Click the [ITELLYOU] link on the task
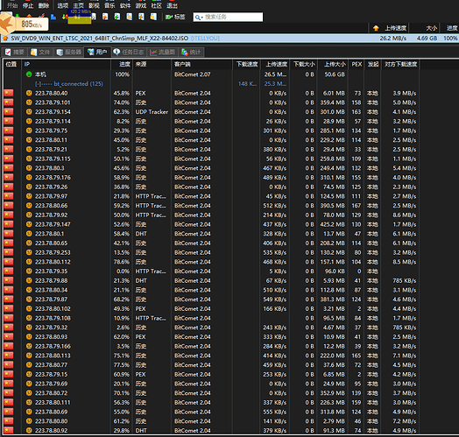The width and height of the screenshot is (459, 437). pos(205,39)
